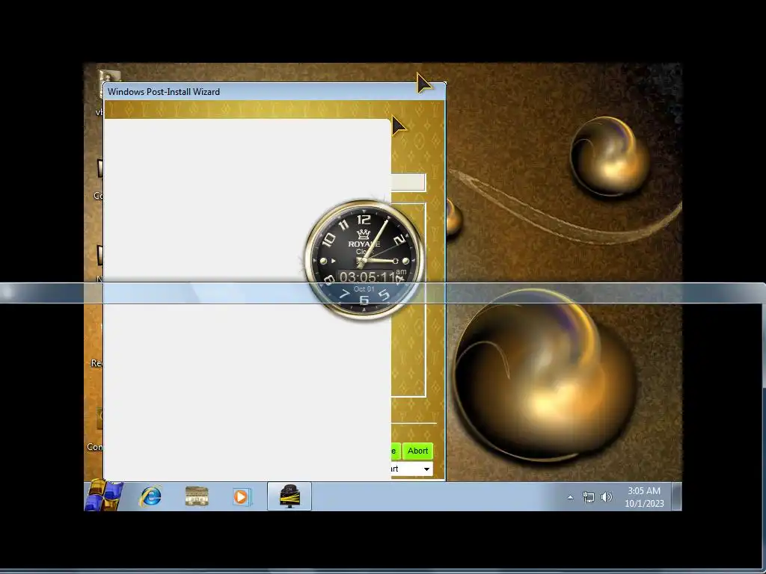Image resolution: width=766 pixels, height=574 pixels.
Task: Launch Internet Explorer from the taskbar
Action: pos(150,497)
